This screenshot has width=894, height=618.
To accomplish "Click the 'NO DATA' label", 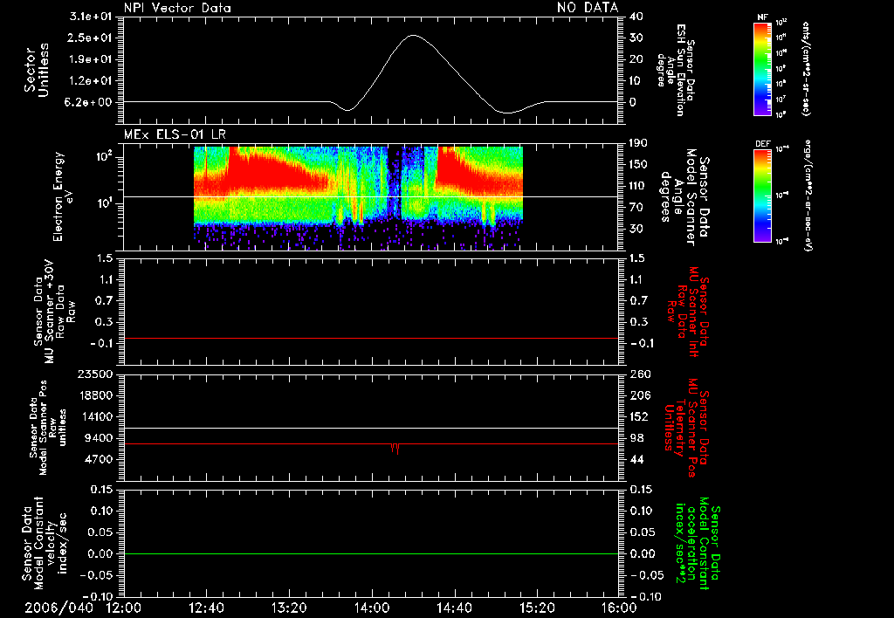I will click(588, 8).
